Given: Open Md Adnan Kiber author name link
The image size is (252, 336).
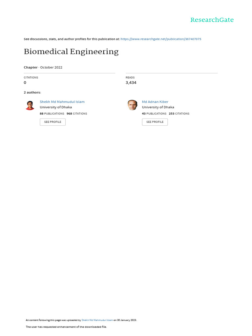Looking at the screenshot, I should click(x=155, y=102).
